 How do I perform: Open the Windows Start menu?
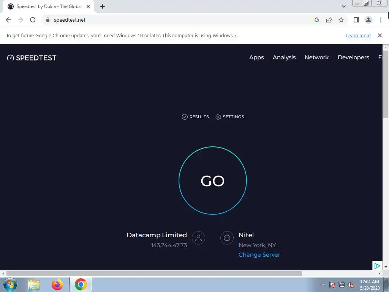[x=10, y=284]
